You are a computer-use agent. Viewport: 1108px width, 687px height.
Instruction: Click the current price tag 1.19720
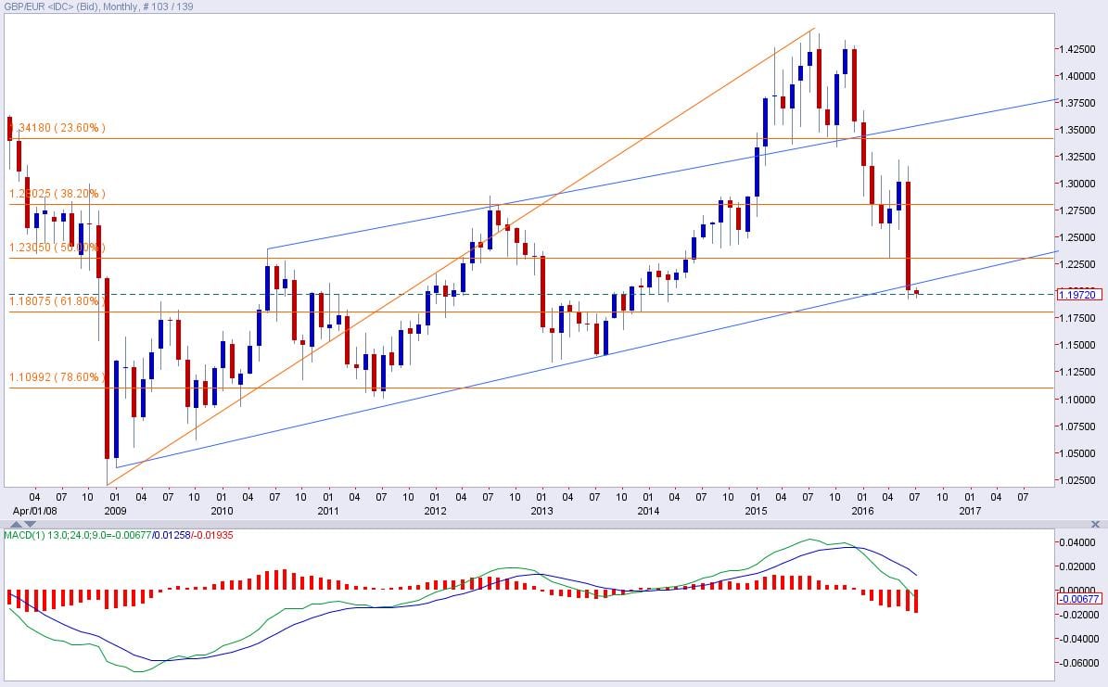click(x=1079, y=294)
